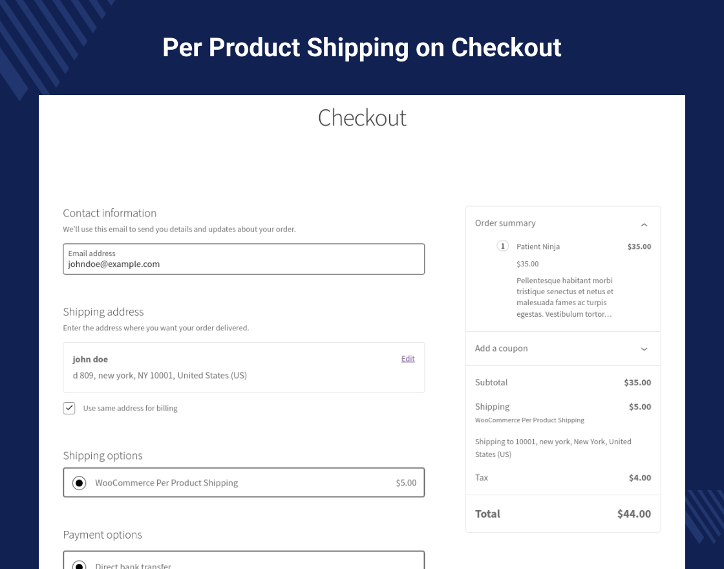Click the Patient Ninja product name

[x=538, y=246]
